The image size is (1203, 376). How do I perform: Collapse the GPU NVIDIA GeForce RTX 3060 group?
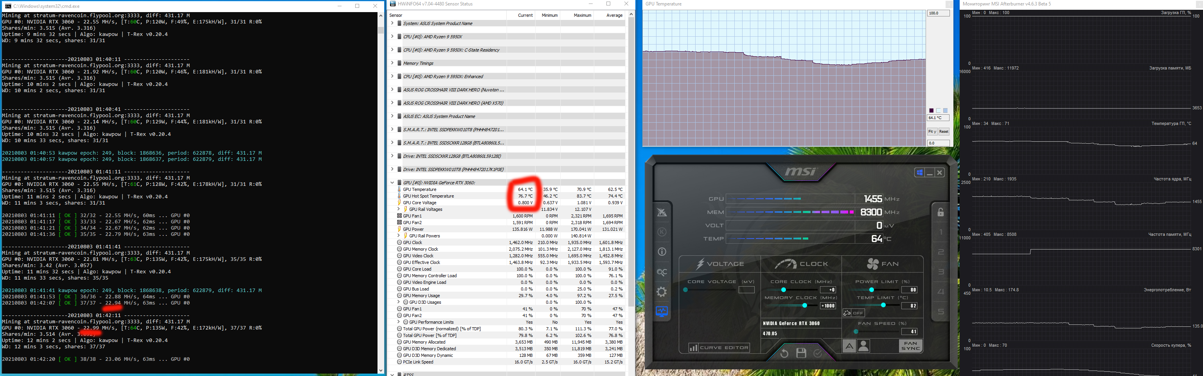pyautogui.click(x=392, y=183)
